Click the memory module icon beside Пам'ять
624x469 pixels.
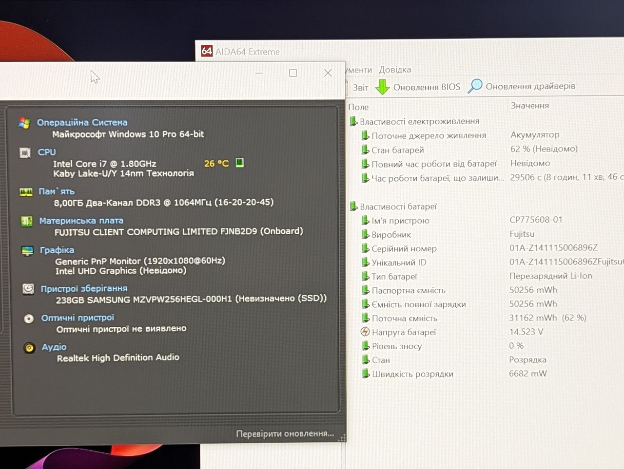click(26, 192)
